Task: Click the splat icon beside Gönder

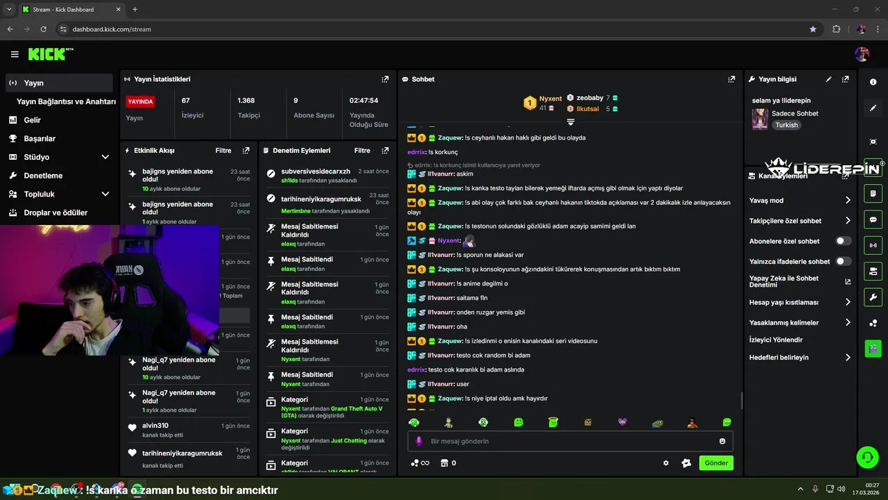Action: (686, 463)
